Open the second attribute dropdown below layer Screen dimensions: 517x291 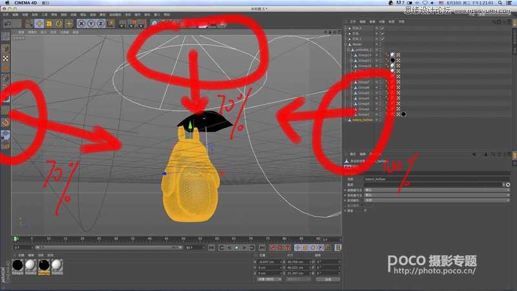(437, 195)
